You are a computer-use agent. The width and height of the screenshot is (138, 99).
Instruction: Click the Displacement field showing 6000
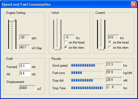click(28, 88)
